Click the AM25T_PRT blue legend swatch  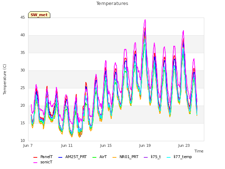tap(60, 157)
